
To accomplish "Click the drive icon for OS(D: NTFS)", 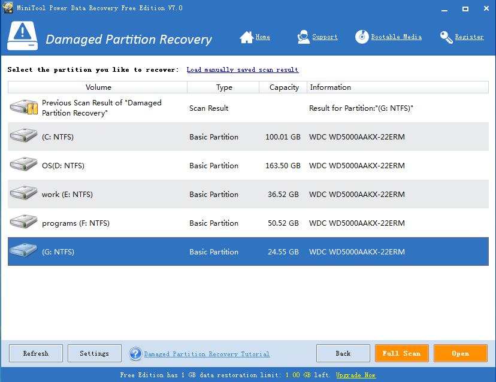I will 23,164.
